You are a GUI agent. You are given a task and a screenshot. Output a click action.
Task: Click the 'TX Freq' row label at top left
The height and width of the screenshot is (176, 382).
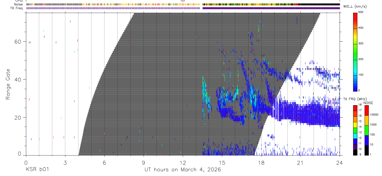[16, 8]
